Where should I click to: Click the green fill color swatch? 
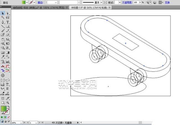pos(4,109)
